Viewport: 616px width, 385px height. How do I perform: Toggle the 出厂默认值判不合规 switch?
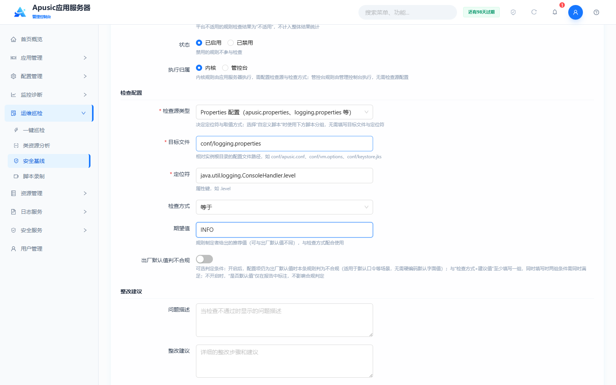[204, 259]
